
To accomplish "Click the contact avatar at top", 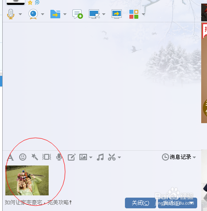I will click(16, 2).
